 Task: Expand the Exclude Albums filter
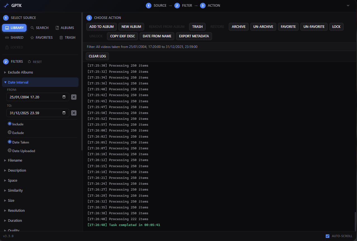click(x=40, y=72)
